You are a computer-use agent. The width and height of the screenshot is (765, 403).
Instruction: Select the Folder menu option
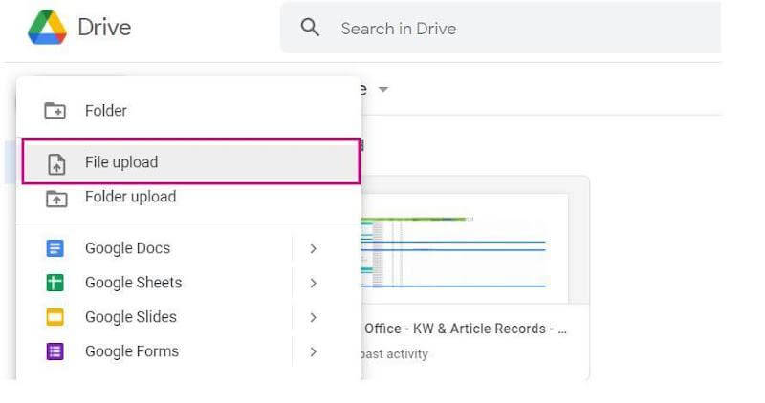point(106,111)
